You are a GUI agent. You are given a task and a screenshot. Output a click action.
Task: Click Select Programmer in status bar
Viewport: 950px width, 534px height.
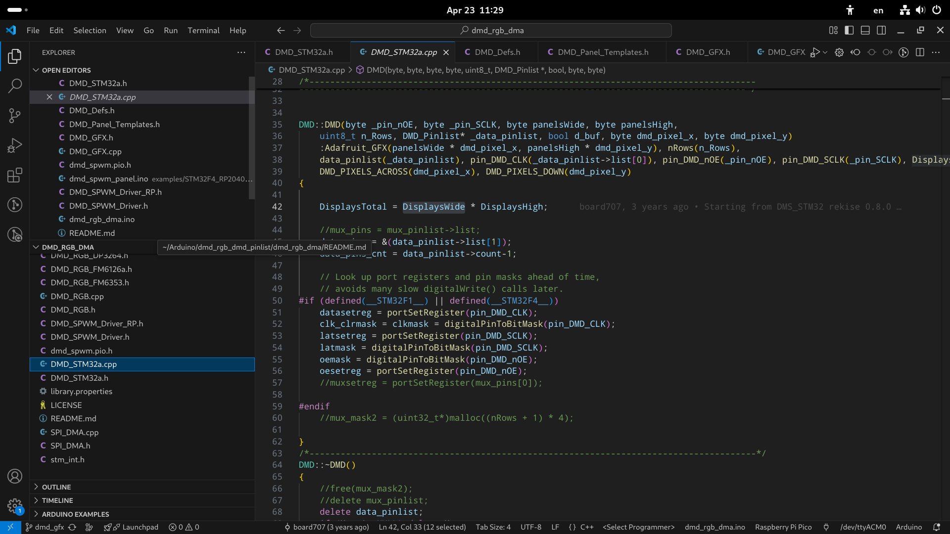click(638, 527)
